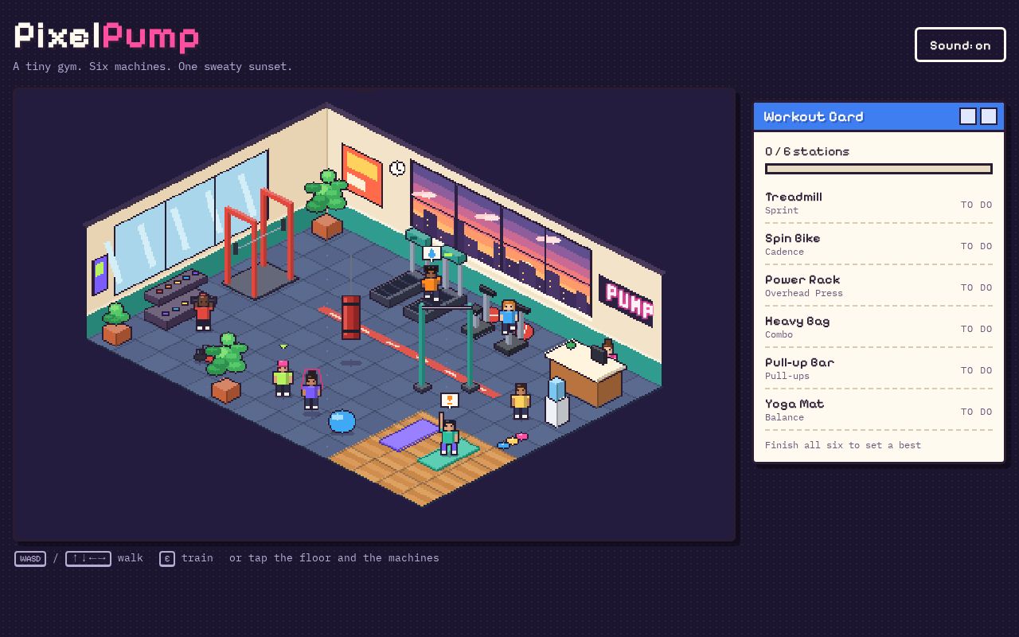Image resolution: width=1019 pixels, height=637 pixels.
Task: Click the arrow keys hint
Action: click(88, 558)
